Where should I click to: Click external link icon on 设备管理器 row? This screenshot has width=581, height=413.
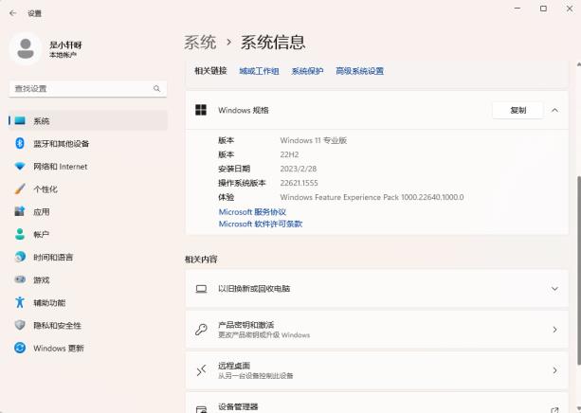click(x=554, y=410)
